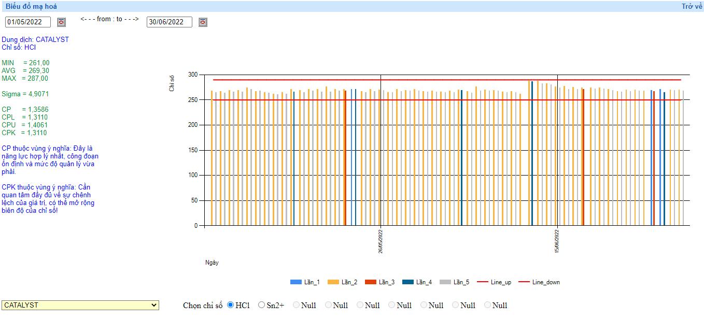The height and width of the screenshot is (320, 704).
Task: Toggle Lần_3 legend red swatch
Action: pos(370,282)
